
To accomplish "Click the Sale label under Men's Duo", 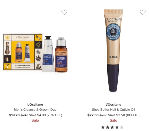I will [x=35, y=120].
